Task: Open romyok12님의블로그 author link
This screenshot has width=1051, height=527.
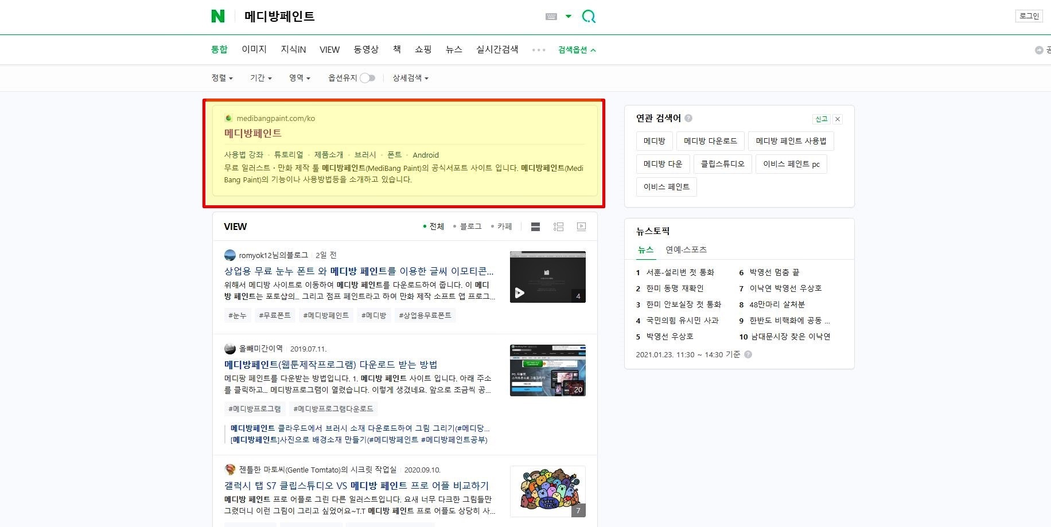Action: coord(273,255)
